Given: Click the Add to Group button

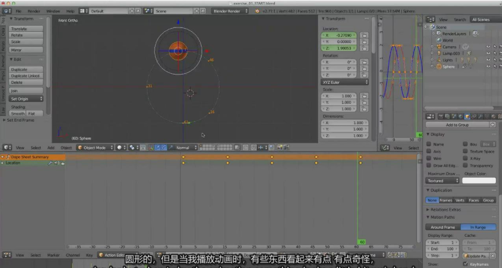Looking at the screenshot, I should point(457,125).
